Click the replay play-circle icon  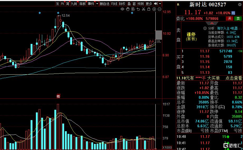pos(133,9)
